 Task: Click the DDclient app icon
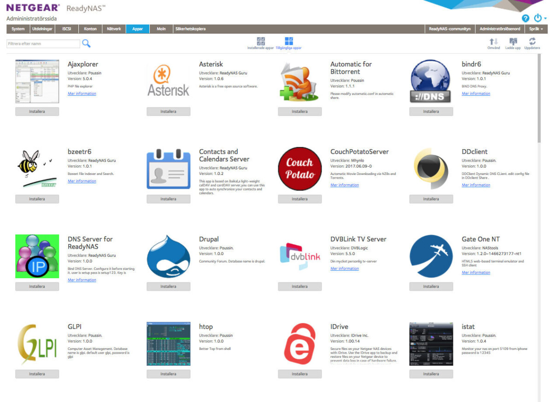(431, 169)
